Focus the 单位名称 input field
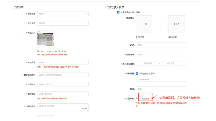 tap(63, 62)
